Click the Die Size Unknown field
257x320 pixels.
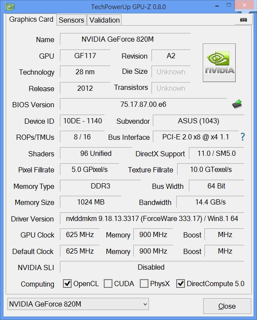click(x=171, y=72)
